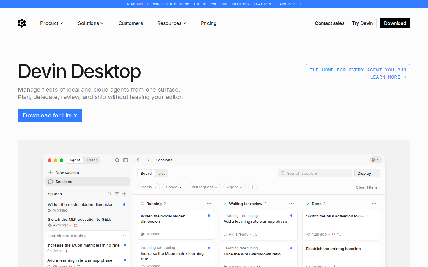Click the Sessions breadcrumb title
The width and height of the screenshot is (428, 267).
[x=164, y=160]
